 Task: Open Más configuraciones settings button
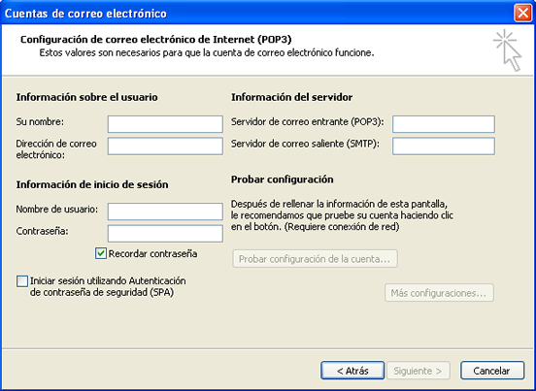pyautogui.click(x=439, y=293)
